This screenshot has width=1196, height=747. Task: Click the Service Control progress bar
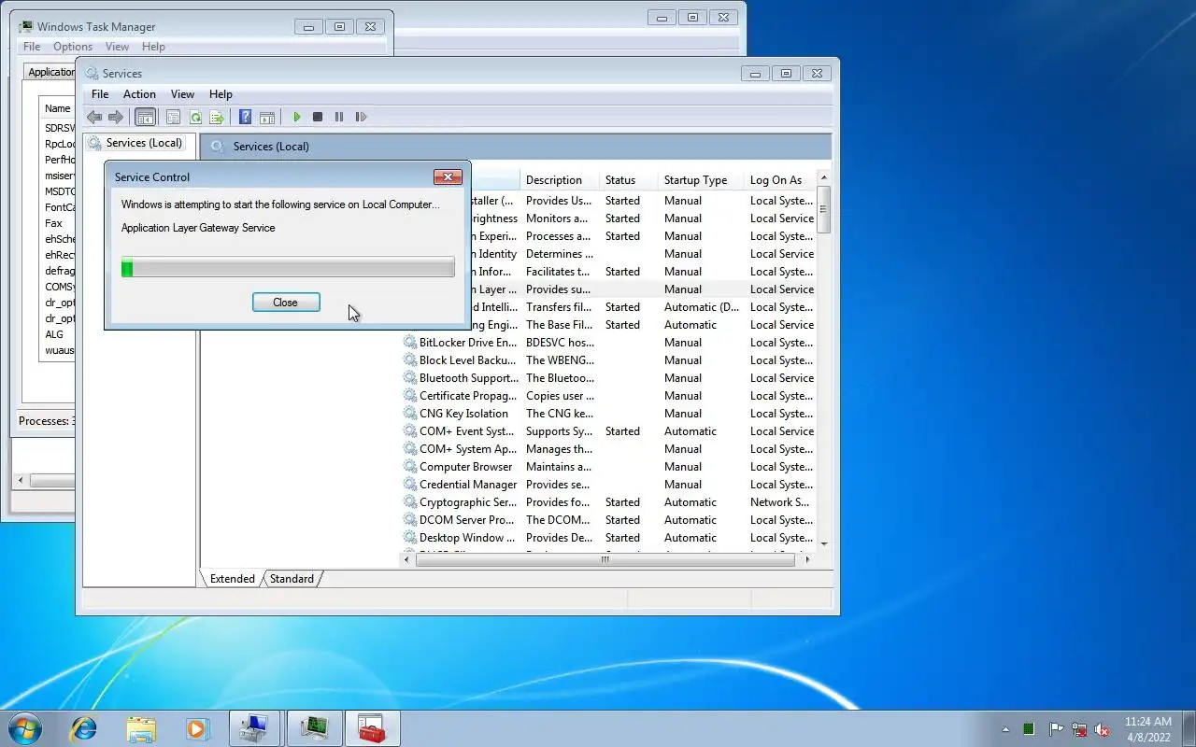[288, 269]
